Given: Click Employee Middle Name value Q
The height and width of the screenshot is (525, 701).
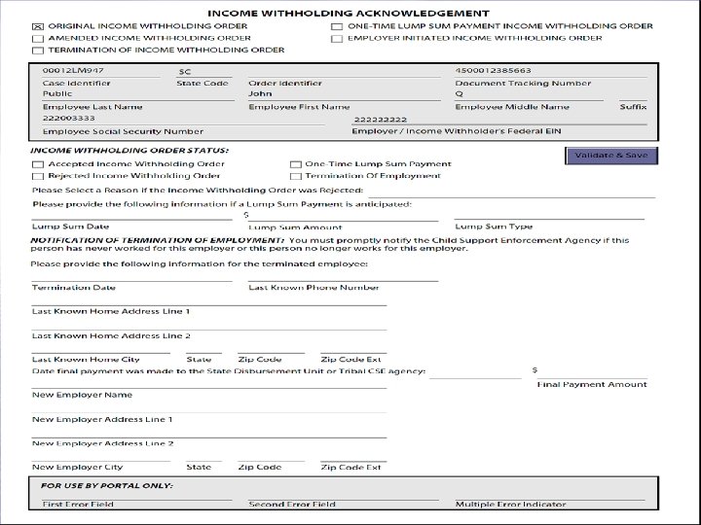Looking at the screenshot, I should point(460,94).
